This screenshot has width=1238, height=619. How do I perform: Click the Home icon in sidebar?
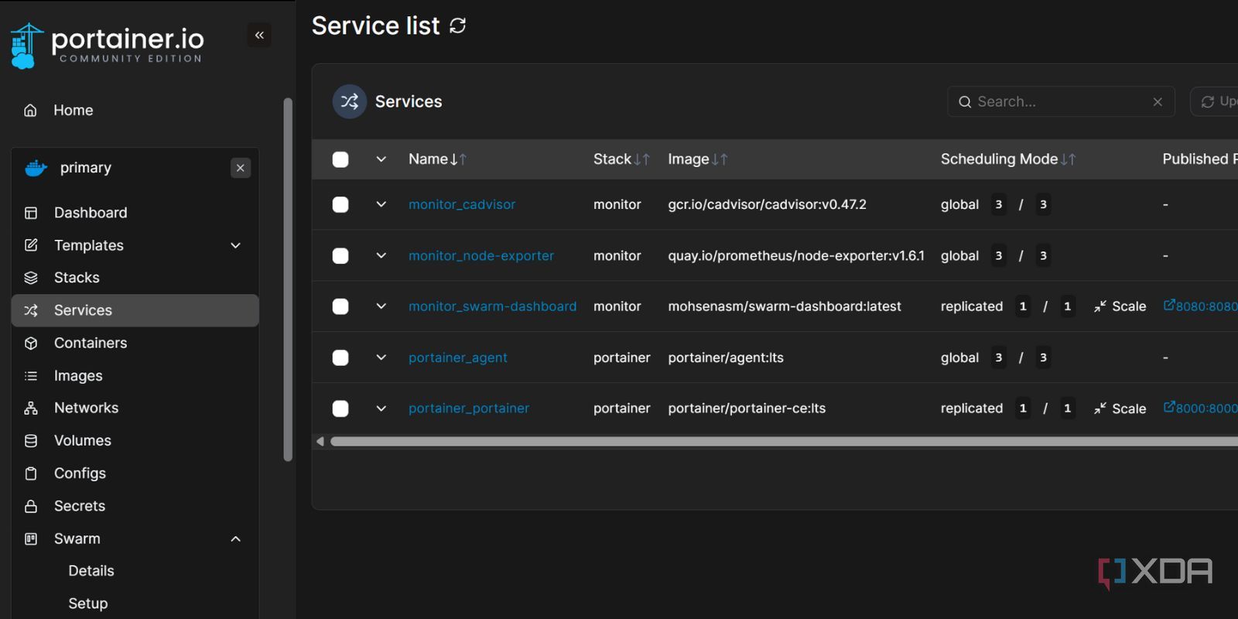pos(30,111)
